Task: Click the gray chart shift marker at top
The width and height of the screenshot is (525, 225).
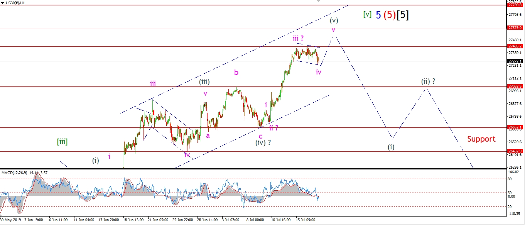Action: pos(318,2)
